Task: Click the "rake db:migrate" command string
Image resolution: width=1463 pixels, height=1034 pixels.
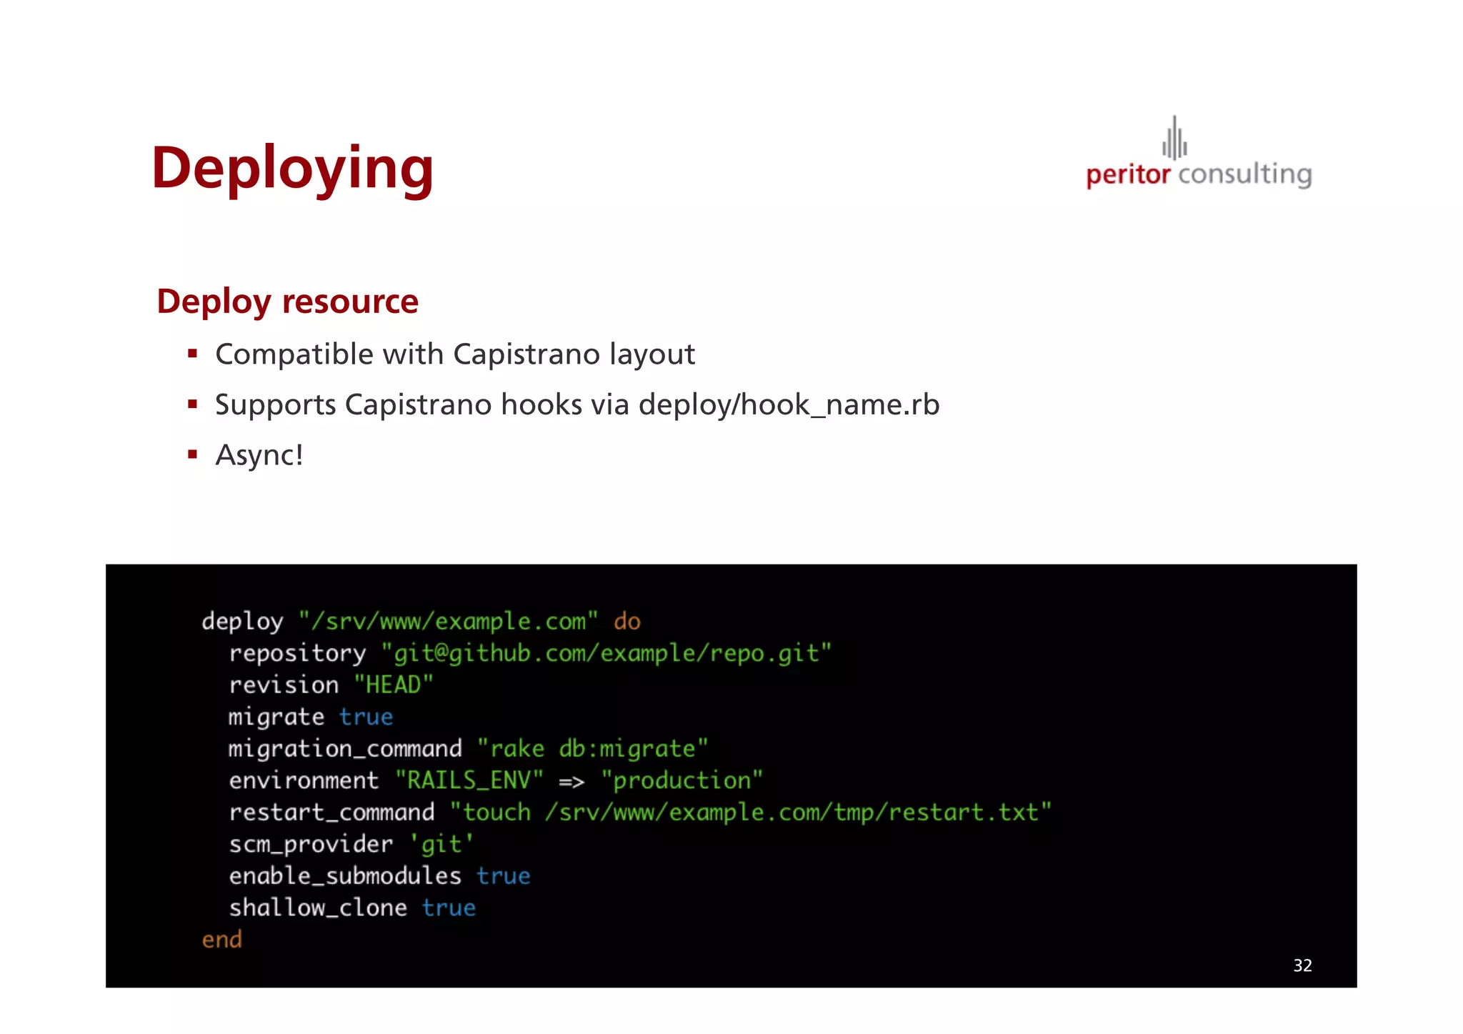Action: pyautogui.click(x=592, y=748)
